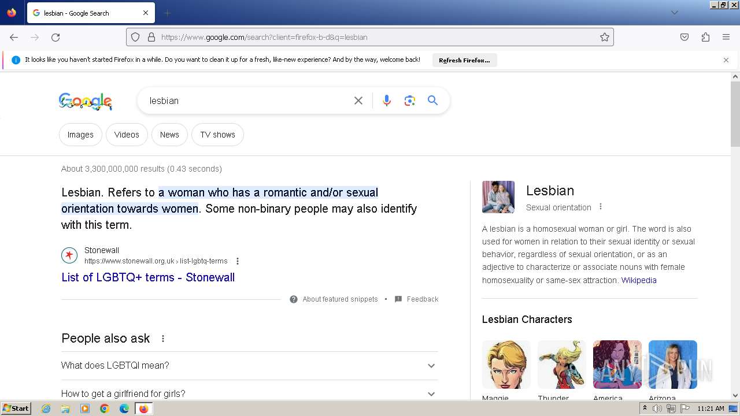Image resolution: width=740 pixels, height=416 pixels.
Task: Open the Action Center flag icon
Action: pos(685,408)
